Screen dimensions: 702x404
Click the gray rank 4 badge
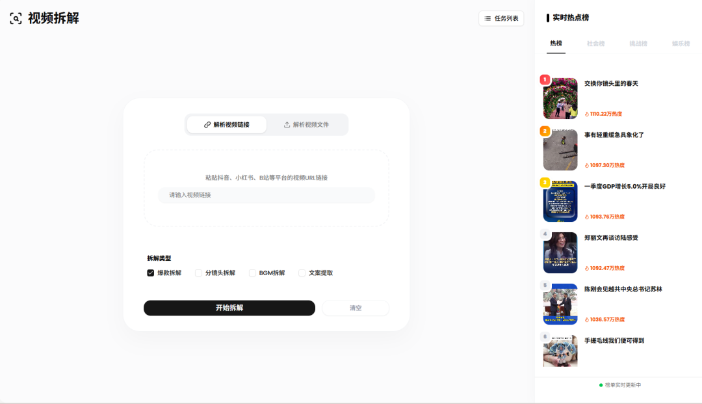(545, 234)
